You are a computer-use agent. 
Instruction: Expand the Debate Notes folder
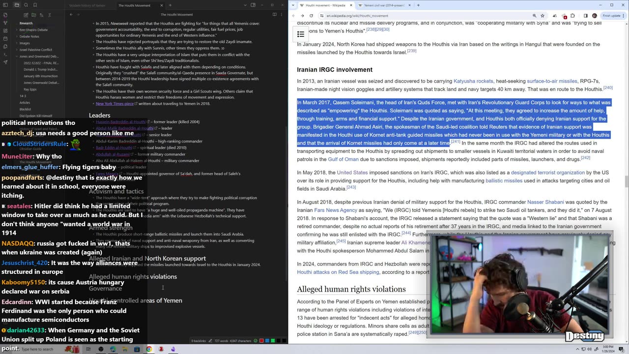coord(29,36)
